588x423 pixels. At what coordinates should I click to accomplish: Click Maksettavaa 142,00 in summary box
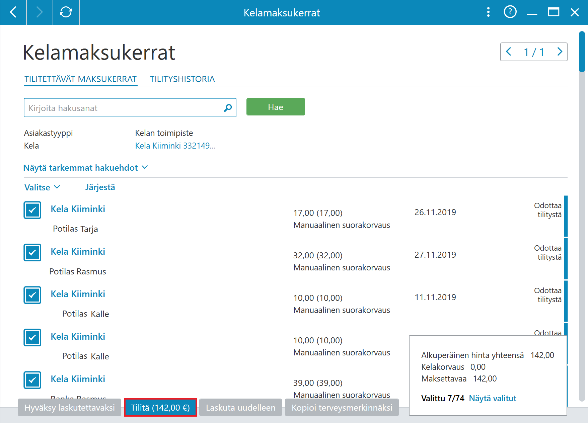[459, 378]
